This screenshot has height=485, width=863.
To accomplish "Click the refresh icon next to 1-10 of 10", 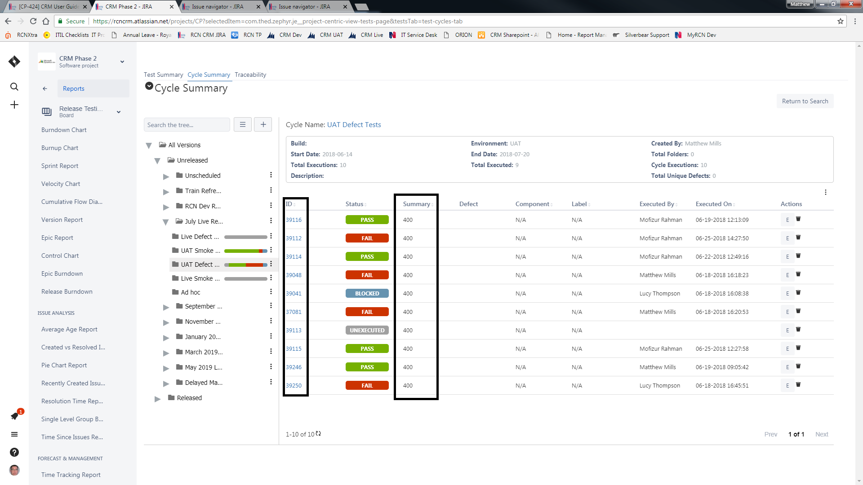I will 318,433.
